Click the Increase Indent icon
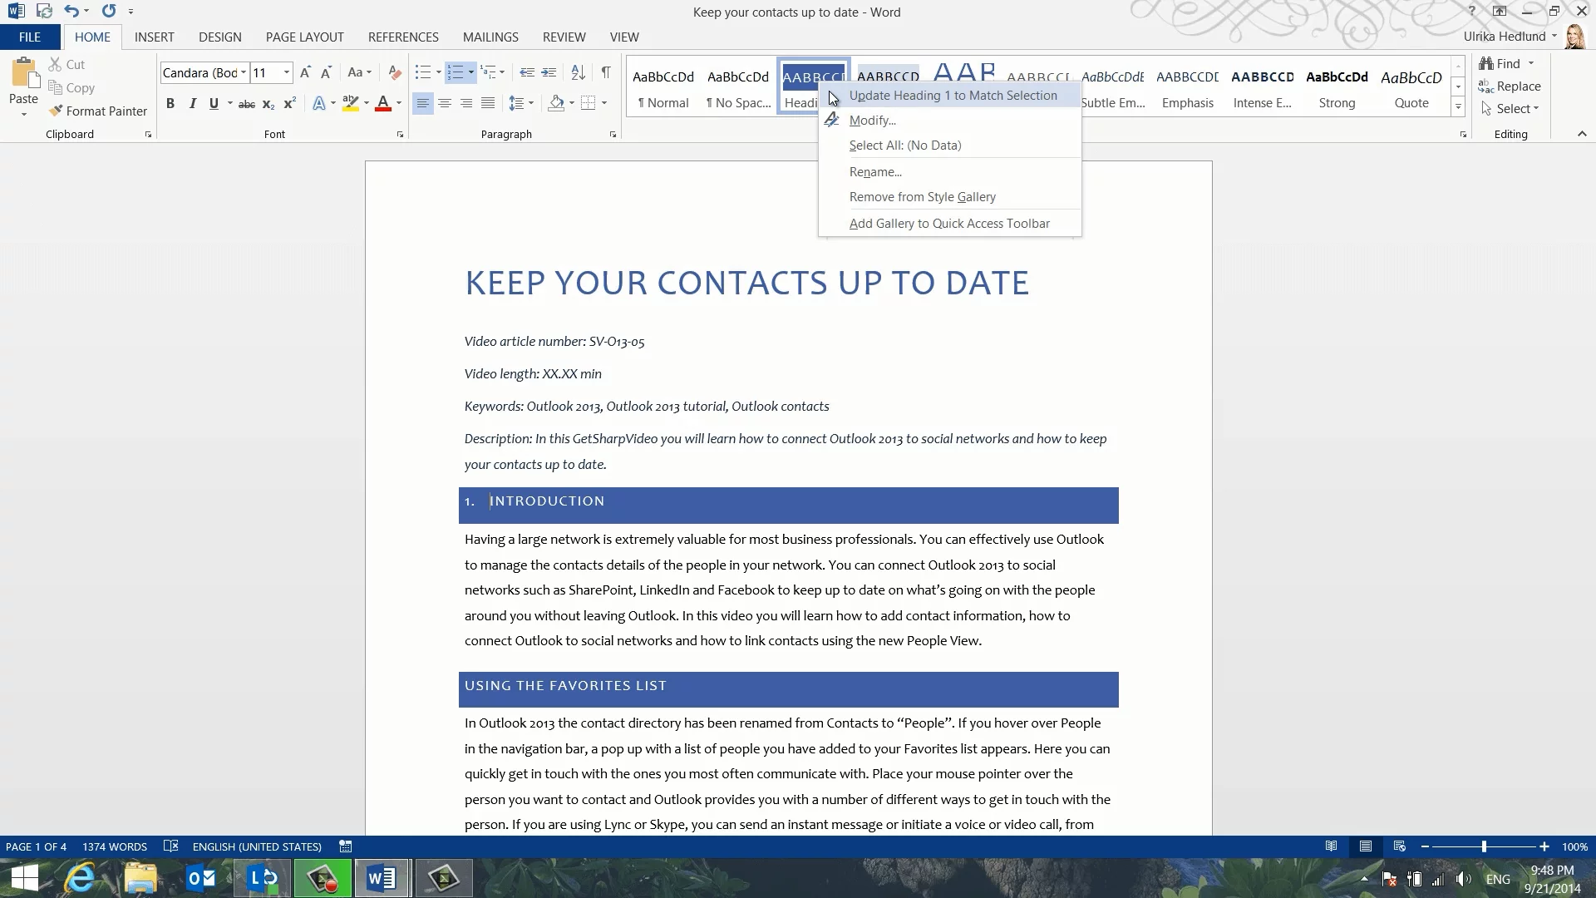Image resolution: width=1596 pixels, height=898 pixels. click(x=549, y=73)
